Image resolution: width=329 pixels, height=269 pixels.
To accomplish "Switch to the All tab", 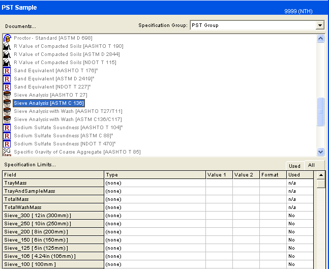I will pos(311,165).
